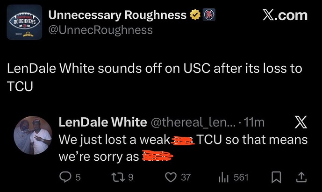
Task: Click the LenDale White display name
Action: coord(102,122)
